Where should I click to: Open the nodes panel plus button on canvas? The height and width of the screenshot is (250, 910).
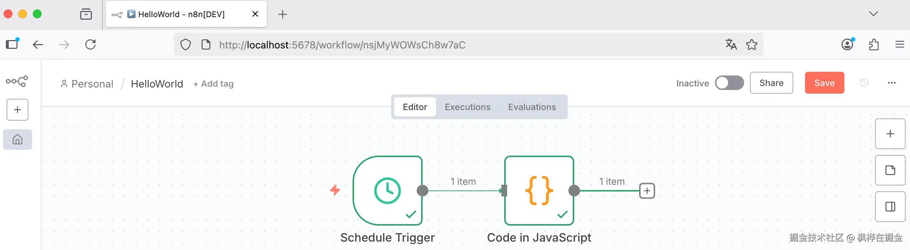[x=890, y=134]
